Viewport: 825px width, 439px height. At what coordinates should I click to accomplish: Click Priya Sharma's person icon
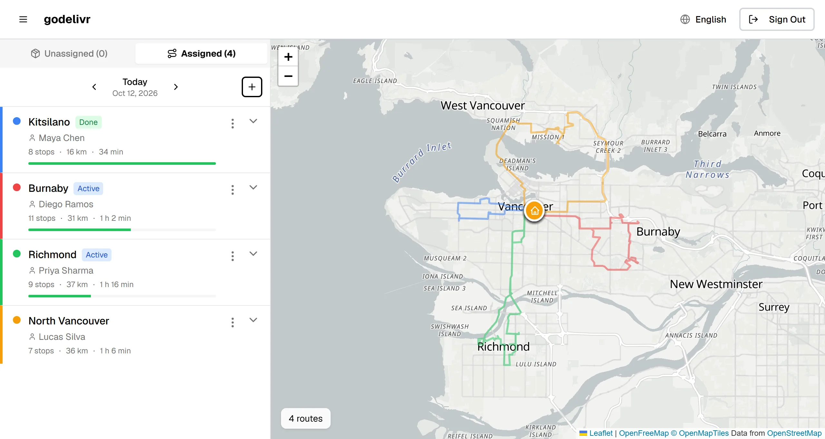click(32, 270)
